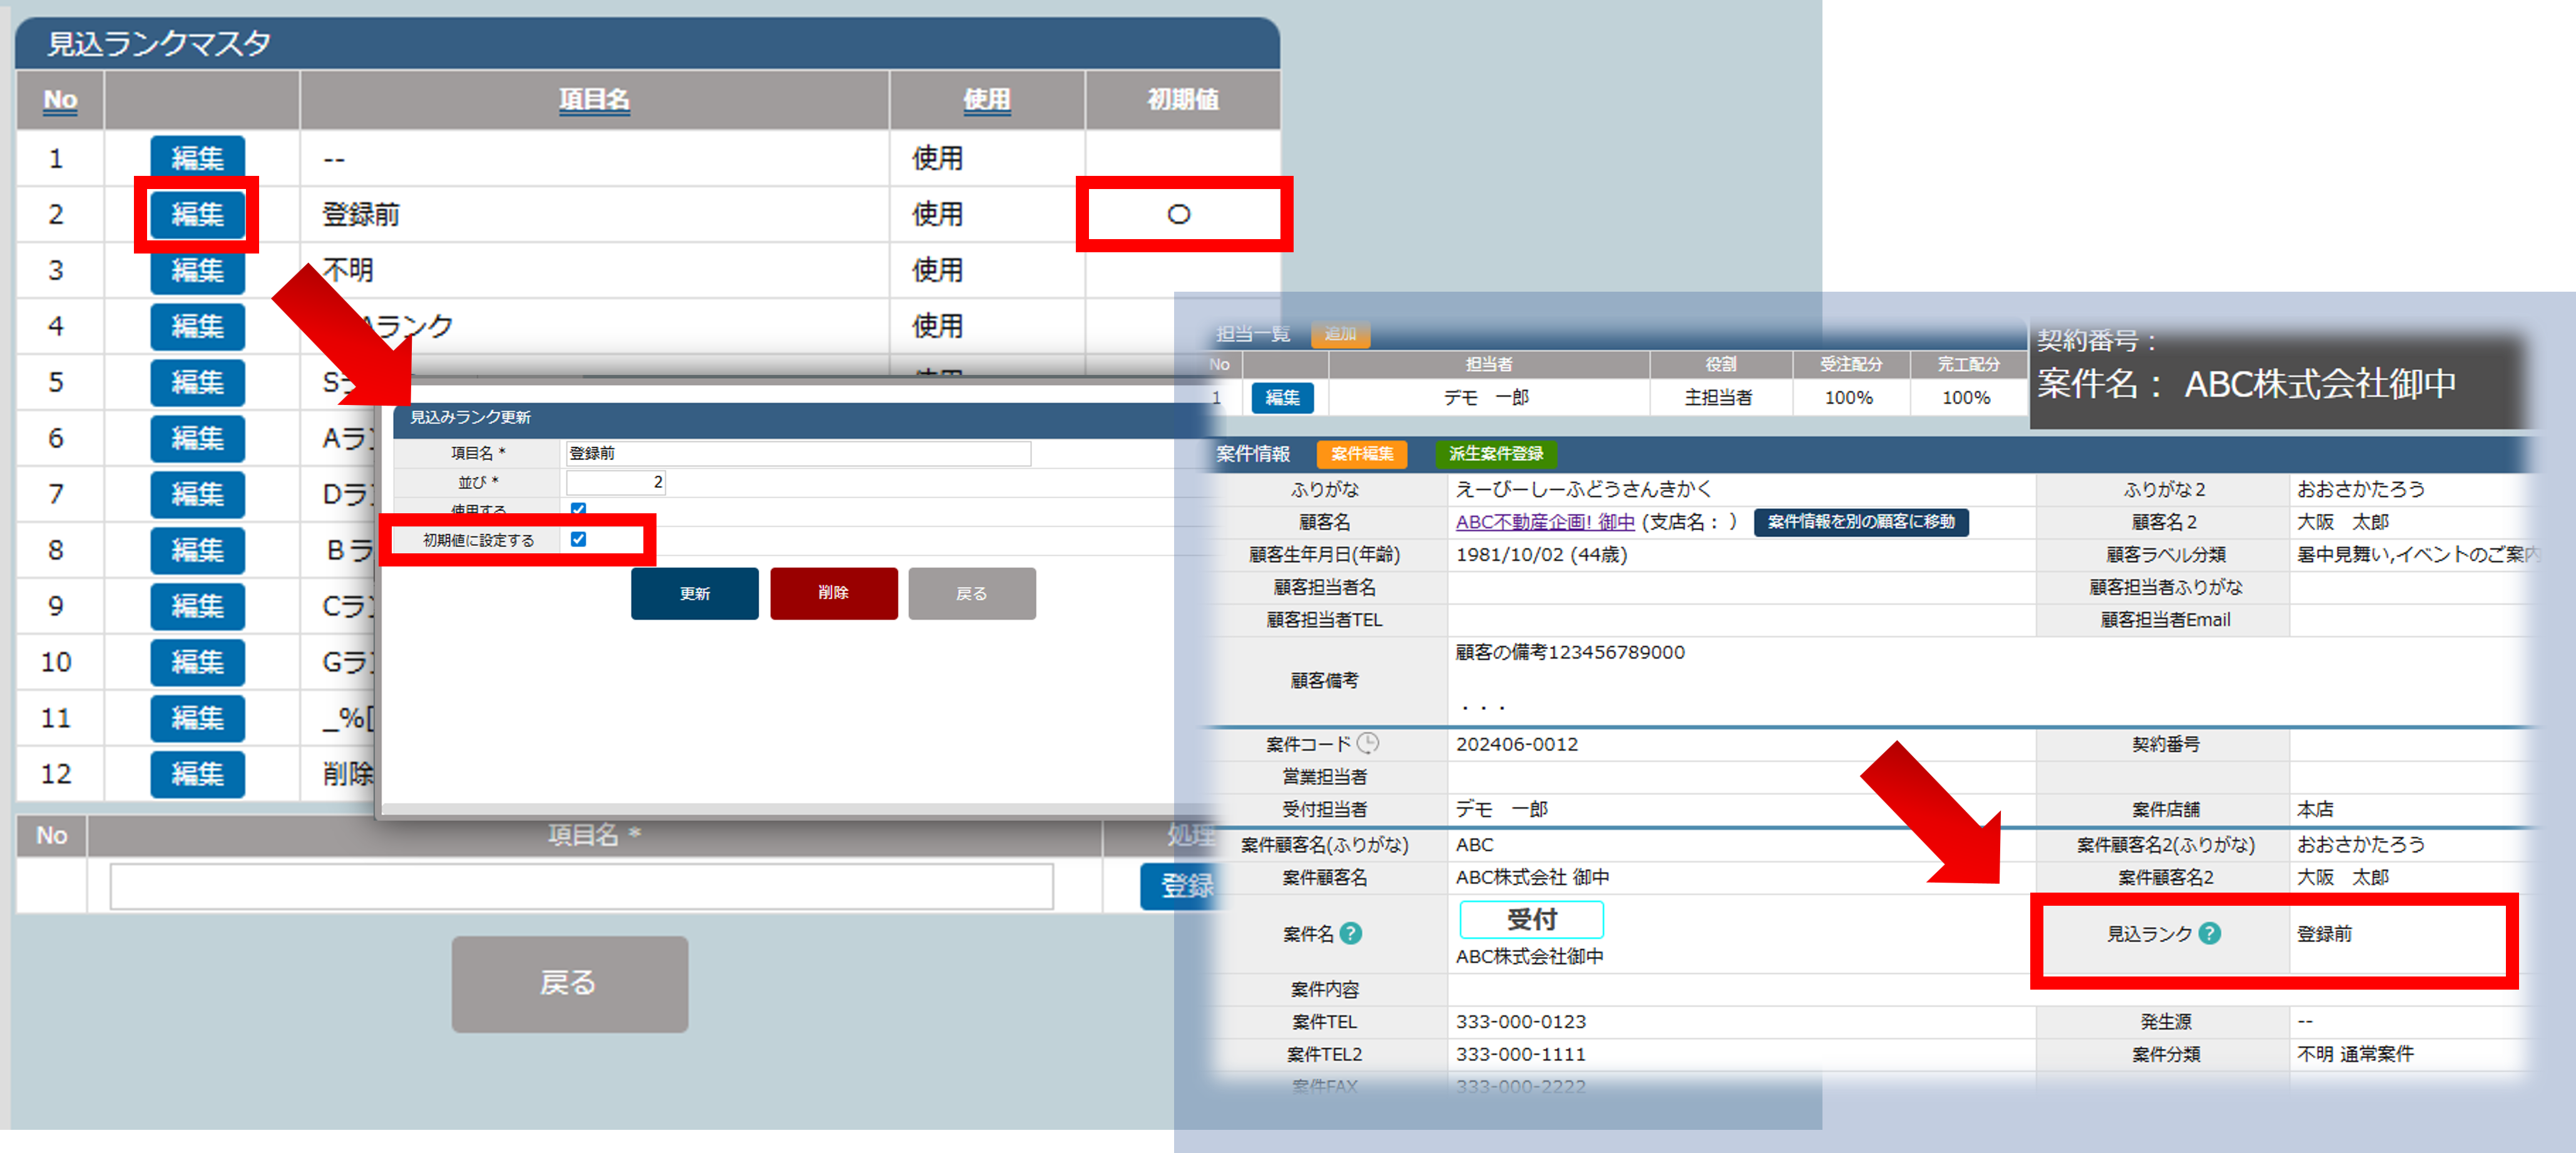Click the large 戻る button below table

coord(569,983)
